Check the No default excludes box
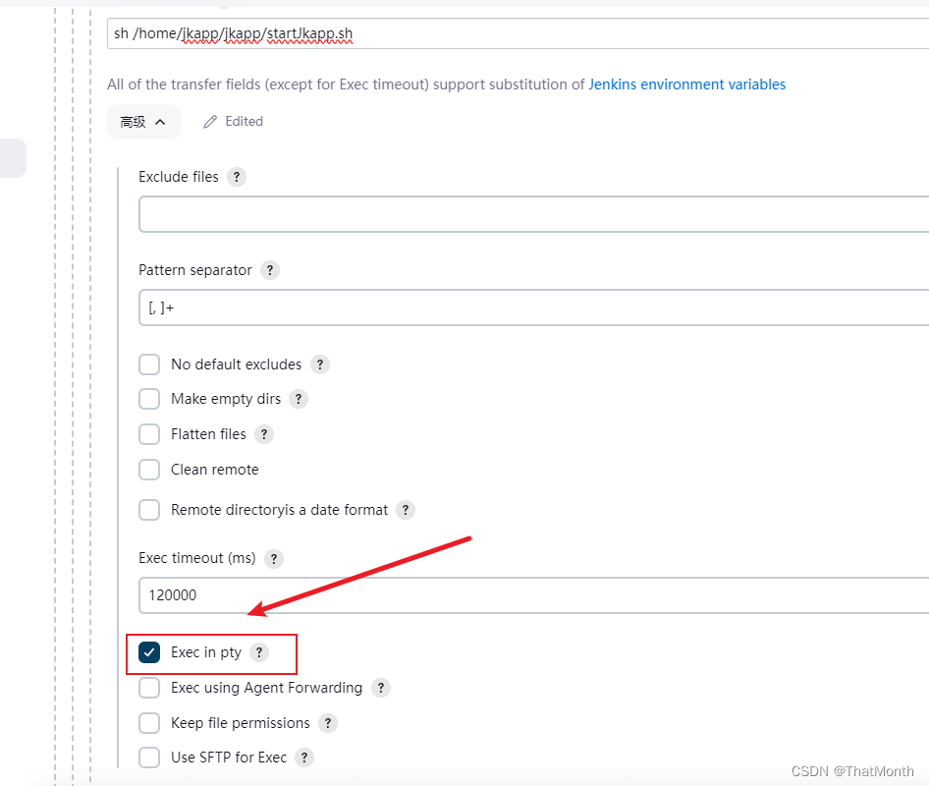This screenshot has height=786, width=929. pyautogui.click(x=149, y=365)
